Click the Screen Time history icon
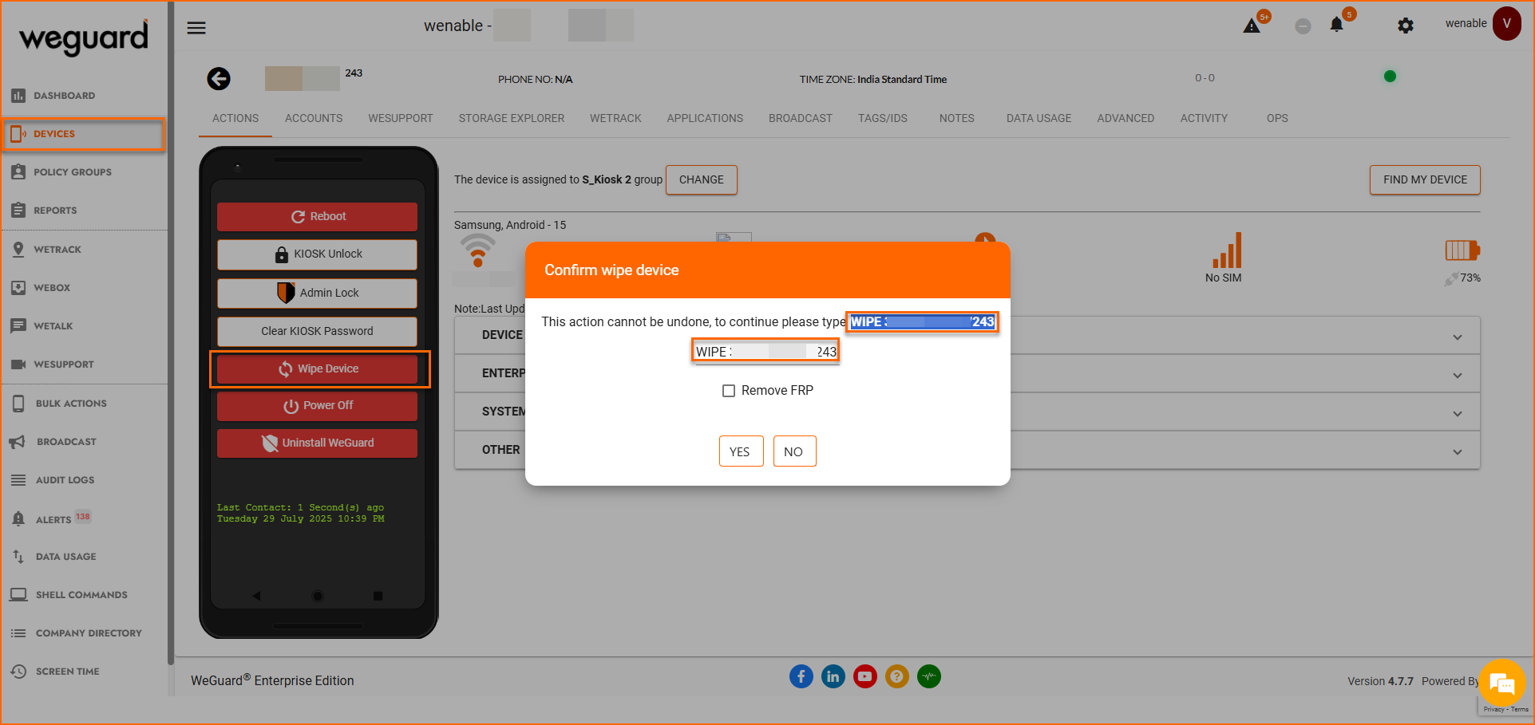The width and height of the screenshot is (1535, 725). coord(18,672)
